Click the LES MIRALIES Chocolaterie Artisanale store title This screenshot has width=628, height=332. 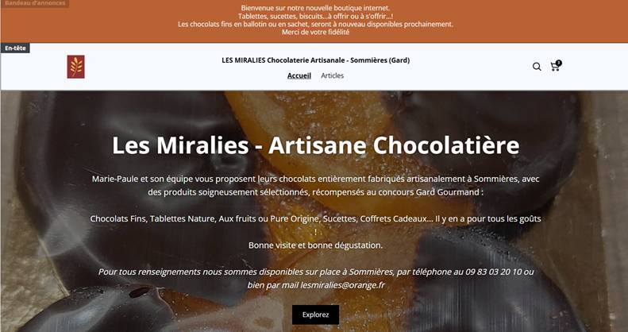[316, 60]
